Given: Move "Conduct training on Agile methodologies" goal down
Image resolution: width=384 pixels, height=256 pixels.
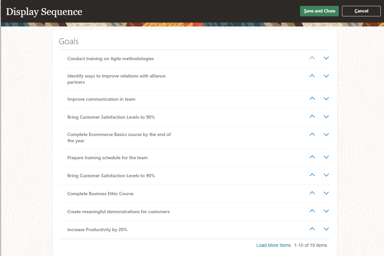Looking at the screenshot, I should point(326,58).
